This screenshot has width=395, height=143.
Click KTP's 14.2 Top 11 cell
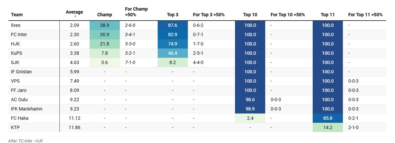328,127
